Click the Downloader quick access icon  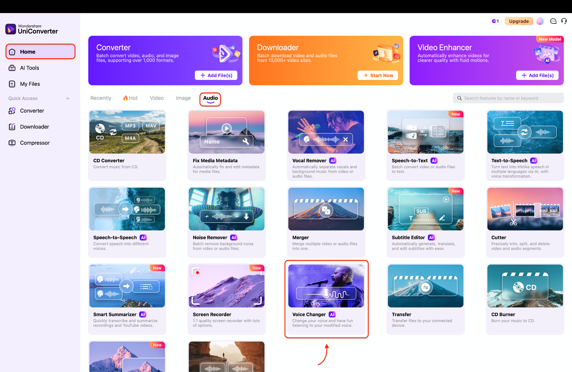click(x=12, y=127)
